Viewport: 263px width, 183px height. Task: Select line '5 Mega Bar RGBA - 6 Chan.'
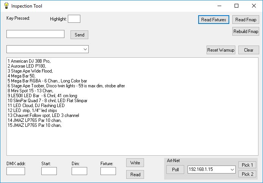coord(47,81)
